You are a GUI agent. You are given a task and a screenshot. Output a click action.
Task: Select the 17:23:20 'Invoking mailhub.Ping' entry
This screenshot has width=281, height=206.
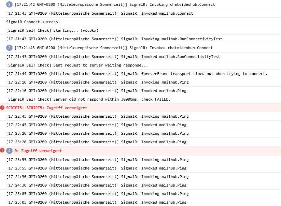(97, 133)
